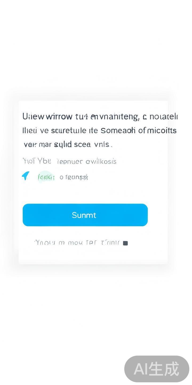Click the blue location arrow icon
Image resolution: width=192 pixels, height=385 pixels.
pyautogui.click(x=26, y=176)
